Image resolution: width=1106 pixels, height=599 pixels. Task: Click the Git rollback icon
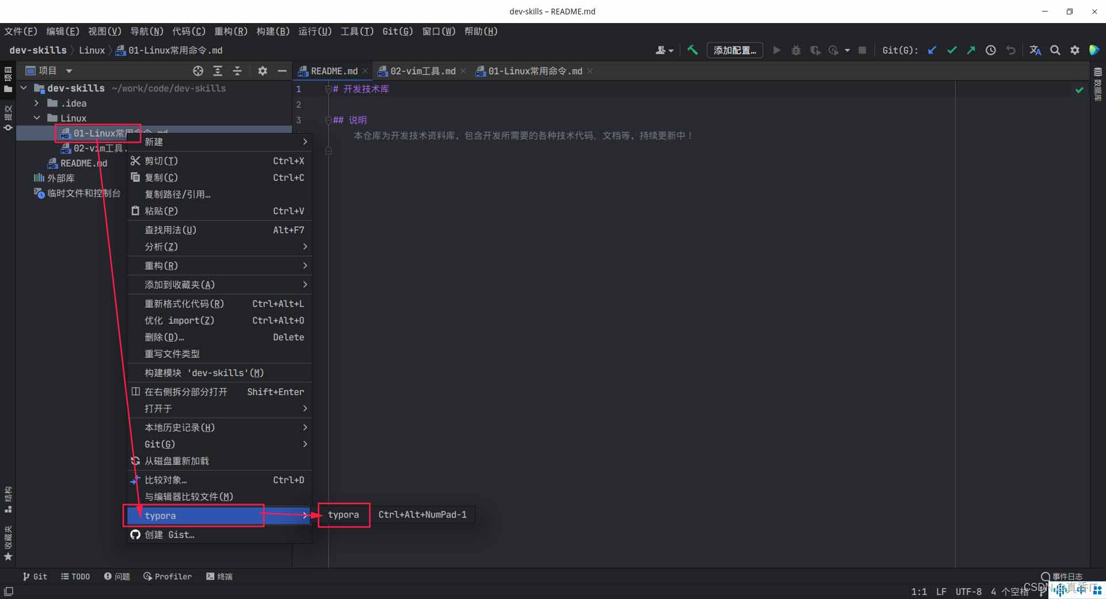pyautogui.click(x=1010, y=50)
